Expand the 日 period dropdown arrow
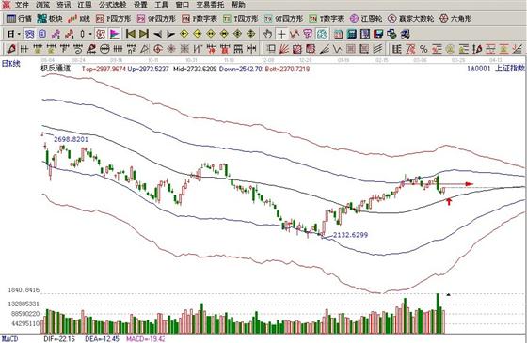The image size is (527, 343). [19, 34]
